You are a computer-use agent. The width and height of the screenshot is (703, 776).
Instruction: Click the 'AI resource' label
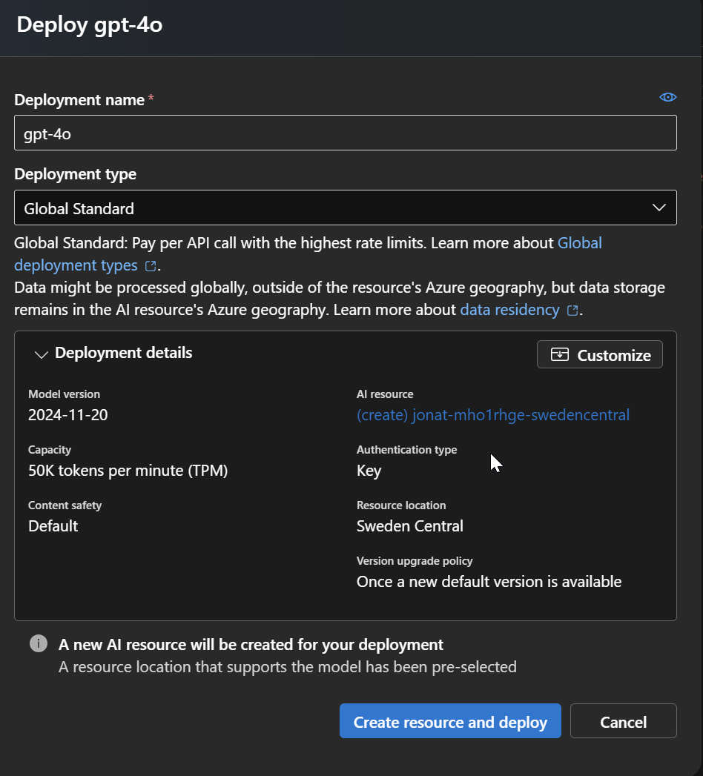[385, 394]
